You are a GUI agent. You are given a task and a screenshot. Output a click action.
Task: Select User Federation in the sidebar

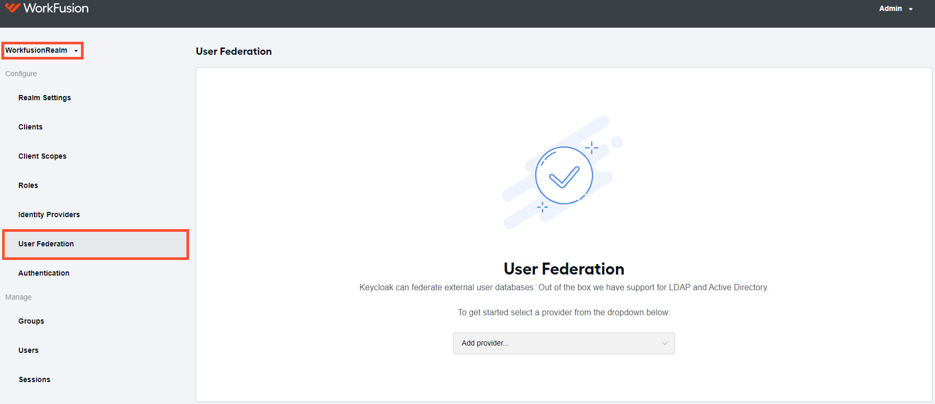96,244
